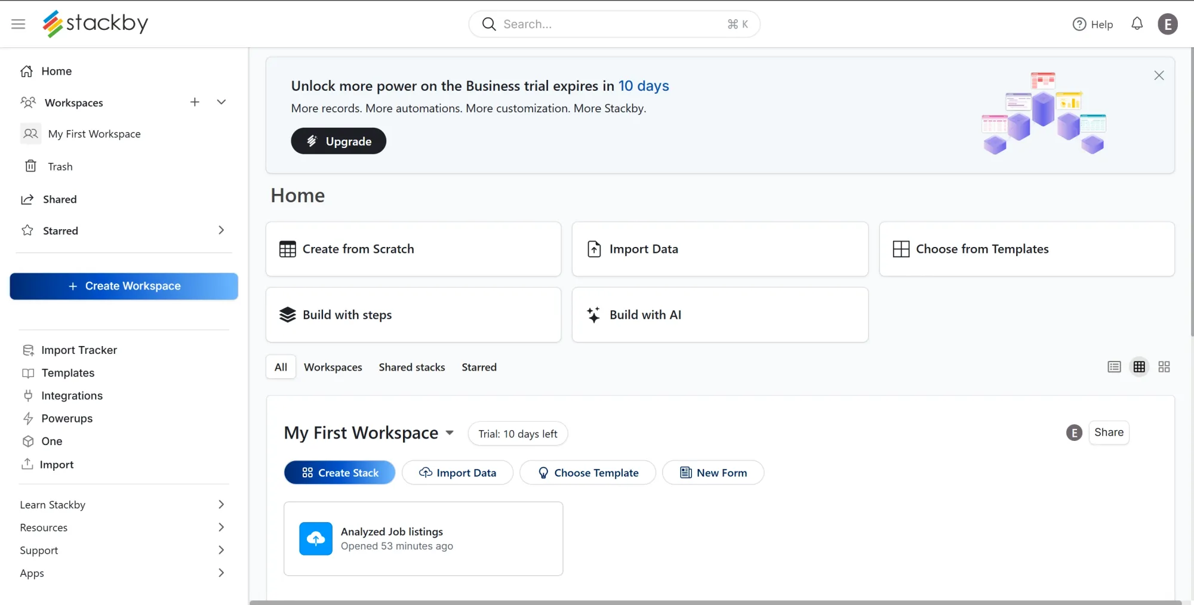Image resolution: width=1194 pixels, height=605 pixels.
Task: Click the horizontal scrollbar at bottom
Action: coord(715,602)
